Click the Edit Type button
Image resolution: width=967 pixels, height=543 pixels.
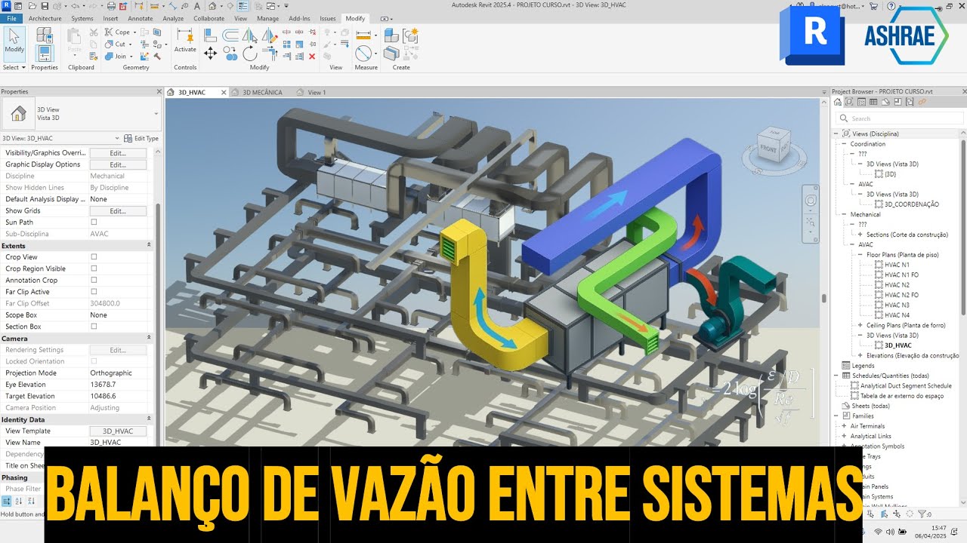coord(141,139)
